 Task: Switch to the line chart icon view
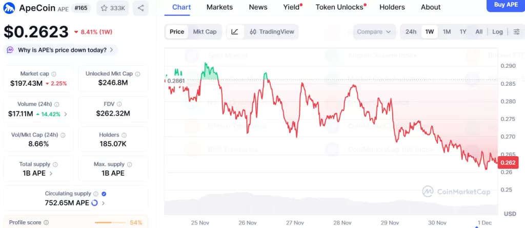tap(234, 32)
